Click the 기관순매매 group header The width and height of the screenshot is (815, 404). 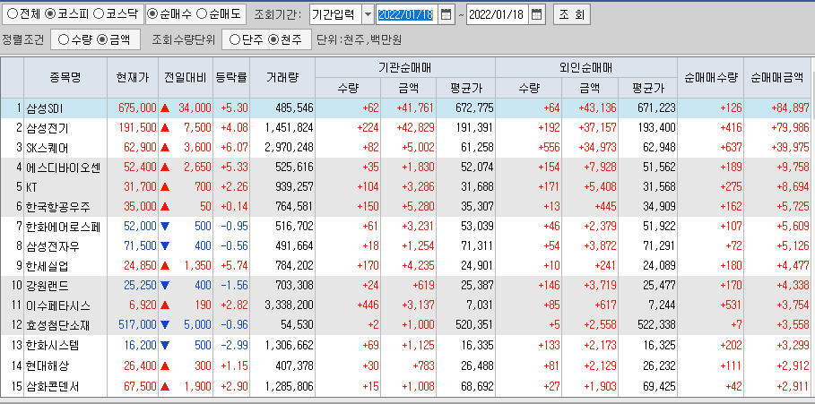pyautogui.click(x=405, y=67)
